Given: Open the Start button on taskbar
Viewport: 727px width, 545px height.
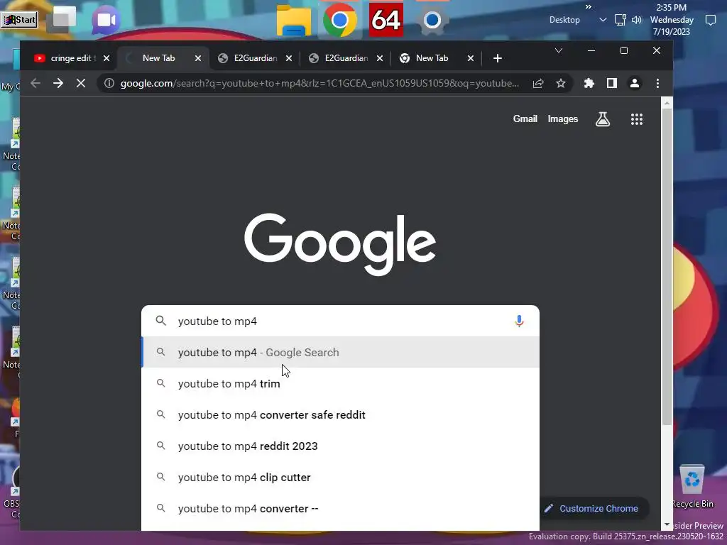Looking at the screenshot, I should pyautogui.click(x=19, y=20).
